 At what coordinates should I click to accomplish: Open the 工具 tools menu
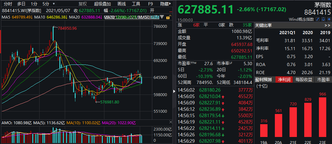[x=136, y=4]
